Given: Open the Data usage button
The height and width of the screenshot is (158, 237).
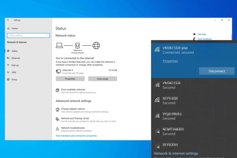Looking at the screenshot, I should click(x=103, y=79).
